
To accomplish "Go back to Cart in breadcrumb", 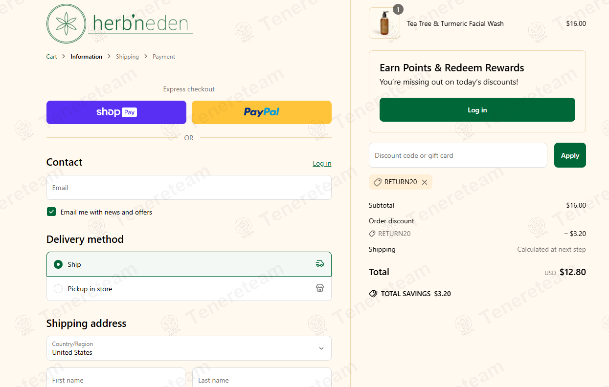I will (52, 57).
